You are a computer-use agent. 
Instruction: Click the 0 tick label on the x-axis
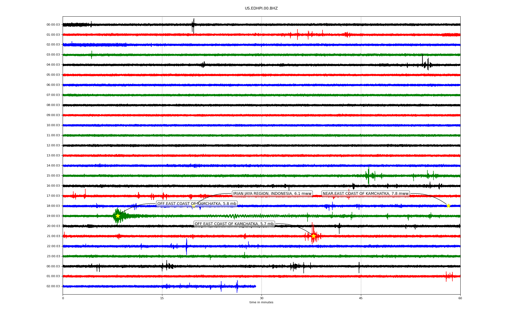(63, 298)
